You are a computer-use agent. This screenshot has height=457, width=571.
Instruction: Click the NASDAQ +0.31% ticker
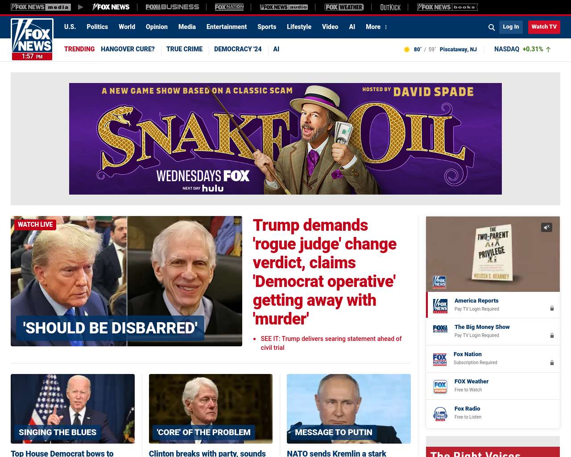click(522, 49)
